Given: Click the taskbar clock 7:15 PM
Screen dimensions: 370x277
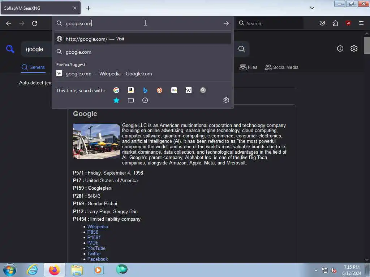Looking at the screenshot, I should pyautogui.click(x=352, y=270).
